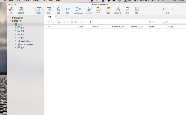Open the 收藏夹 menu in menu bar
The width and height of the screenshot is (186, 115).
(27, 1)
